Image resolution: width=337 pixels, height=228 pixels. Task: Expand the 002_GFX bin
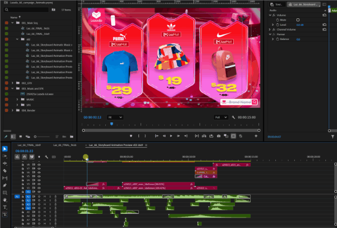(13, 83)
